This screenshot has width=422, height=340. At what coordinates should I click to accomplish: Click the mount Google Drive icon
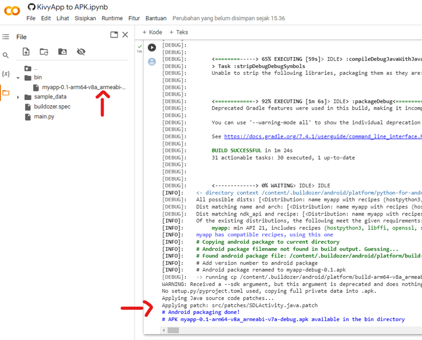pos(62,52)
